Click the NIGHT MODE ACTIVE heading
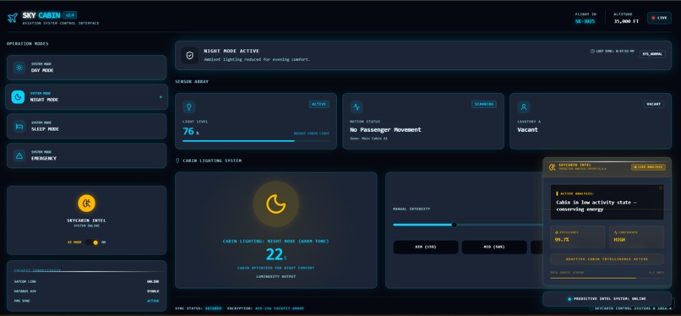Viewport: 681px width, 316px height. [x=232, y=52]
